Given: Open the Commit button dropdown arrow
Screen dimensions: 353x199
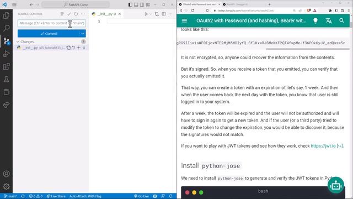Looking at the screenshot, I should coord(82,34).
